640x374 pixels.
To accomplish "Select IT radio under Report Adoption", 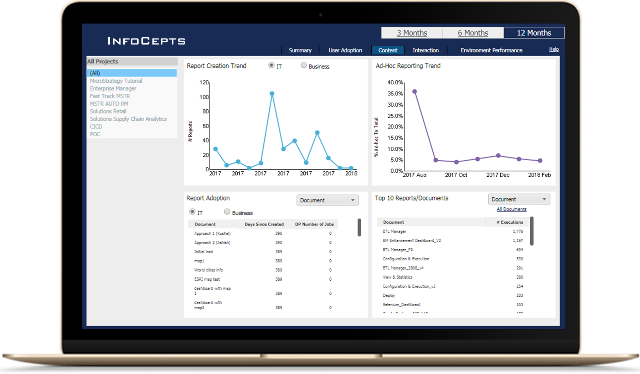I will (x=192, y=212).
